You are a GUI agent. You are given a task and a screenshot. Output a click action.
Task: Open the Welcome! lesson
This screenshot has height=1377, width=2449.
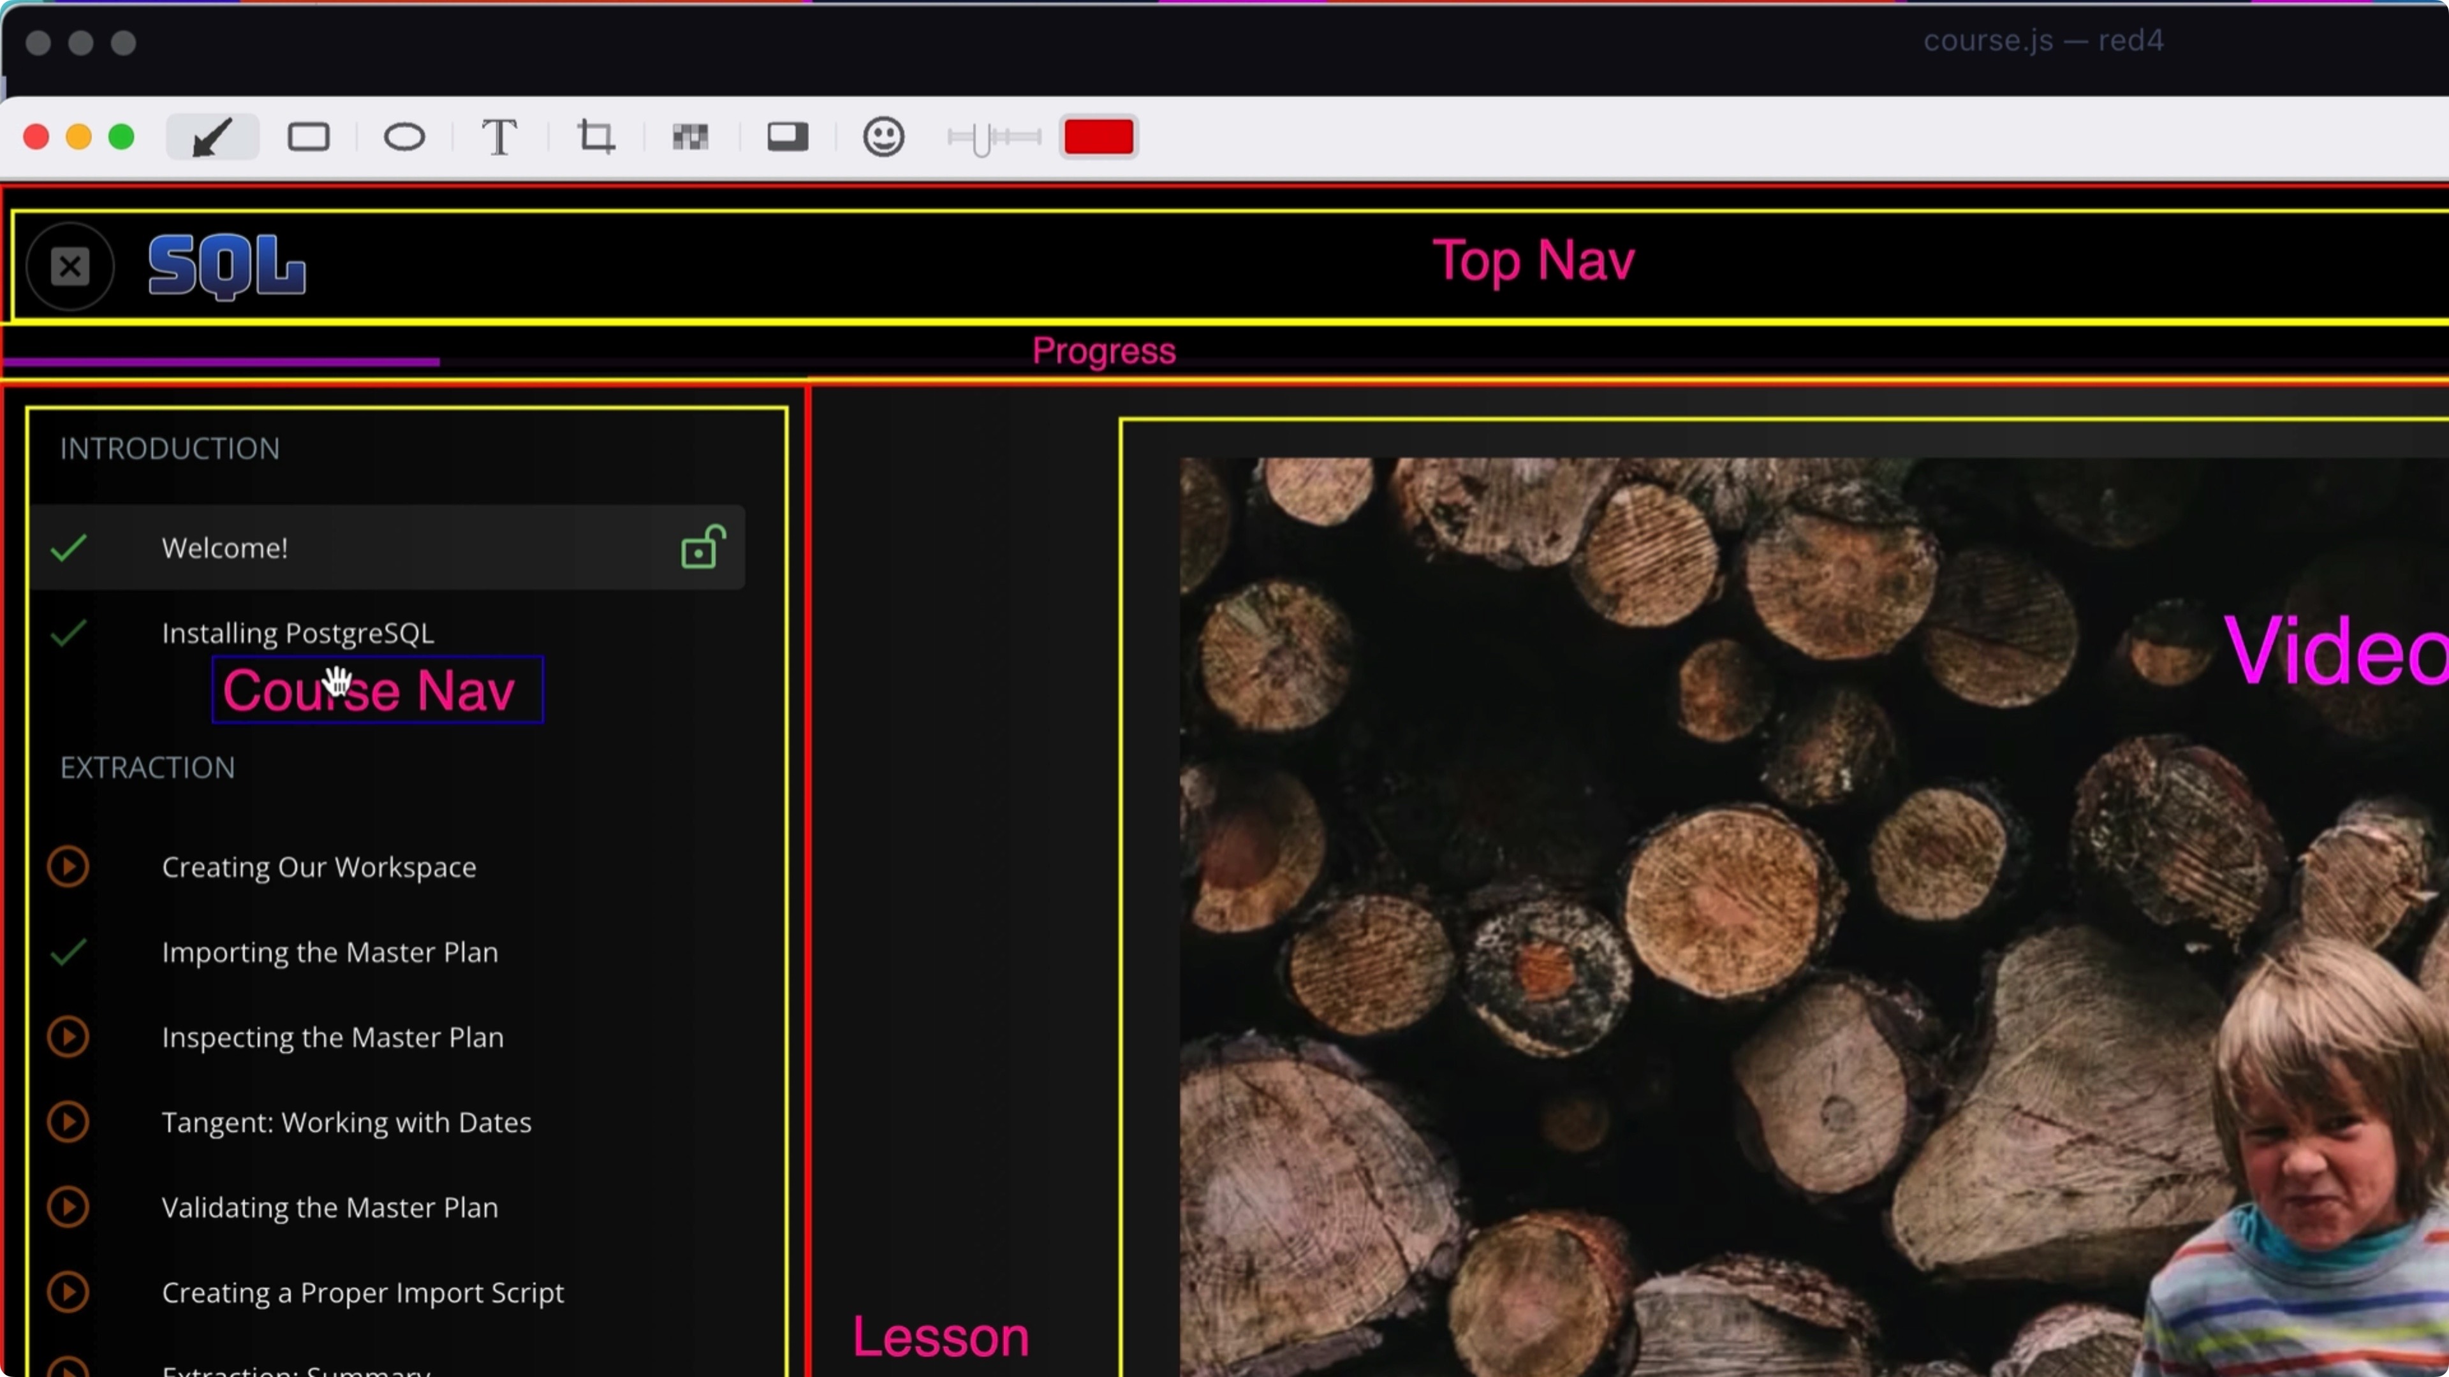click(387, 548)
